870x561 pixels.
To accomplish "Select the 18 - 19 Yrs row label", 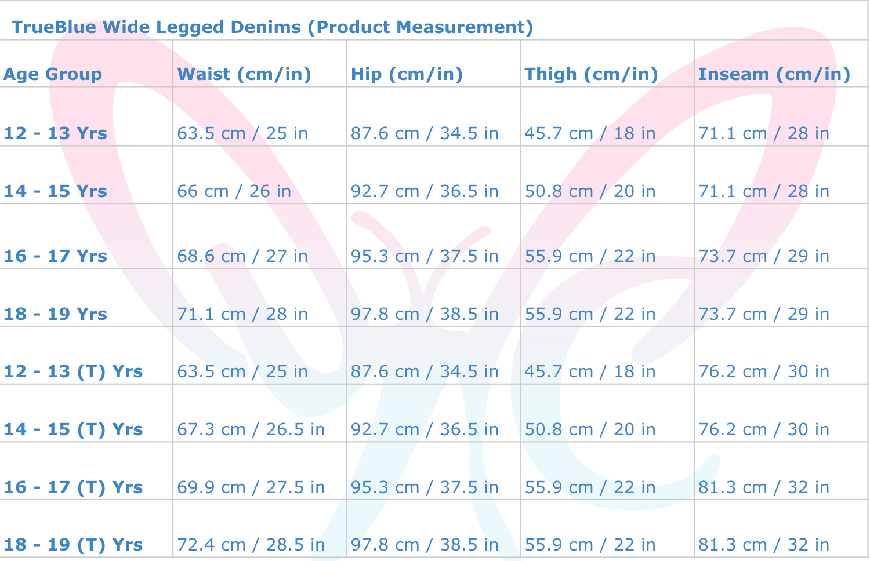I will click(56, 314).
